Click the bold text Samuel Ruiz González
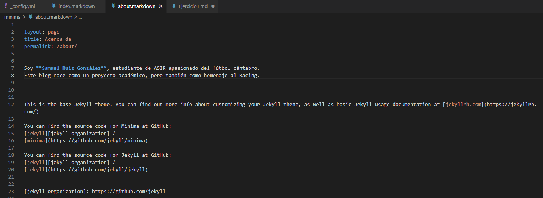 [x=71, y=68]
